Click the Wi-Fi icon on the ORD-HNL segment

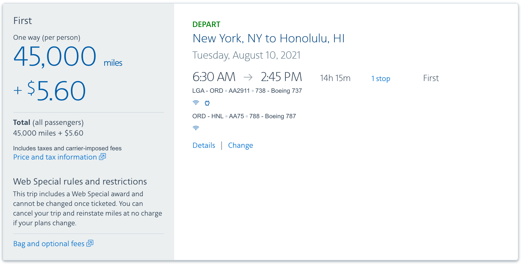tap(196, 127)
